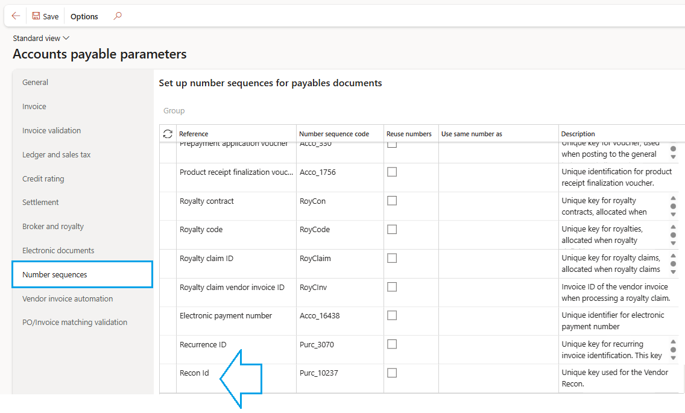Click the back arrow icon
This screenshot has height=413, width=685.
16,16
